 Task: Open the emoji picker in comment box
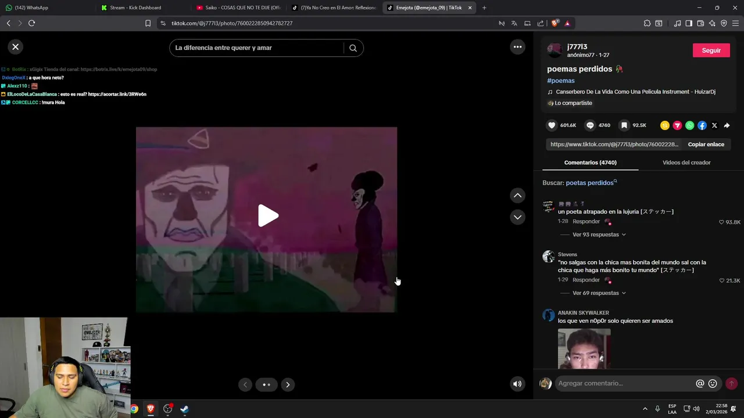coord(713,384)
